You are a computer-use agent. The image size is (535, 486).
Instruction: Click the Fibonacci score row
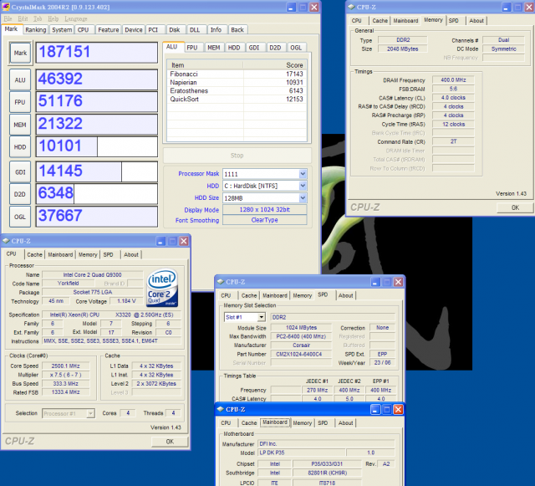pyautogui.click(x=237, y=74)
